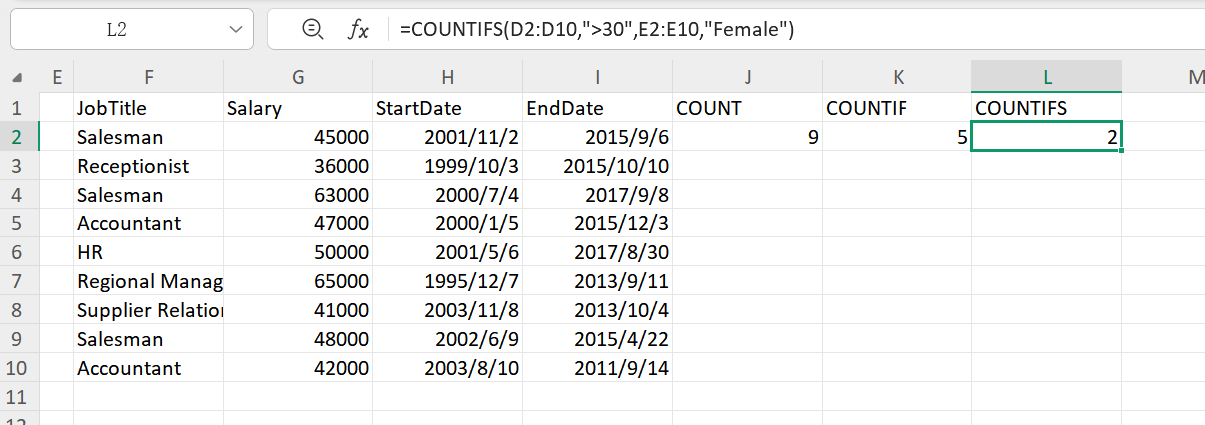Select column J header
The width and height of the screenshot is (1205, 425).
pos(747,77)
